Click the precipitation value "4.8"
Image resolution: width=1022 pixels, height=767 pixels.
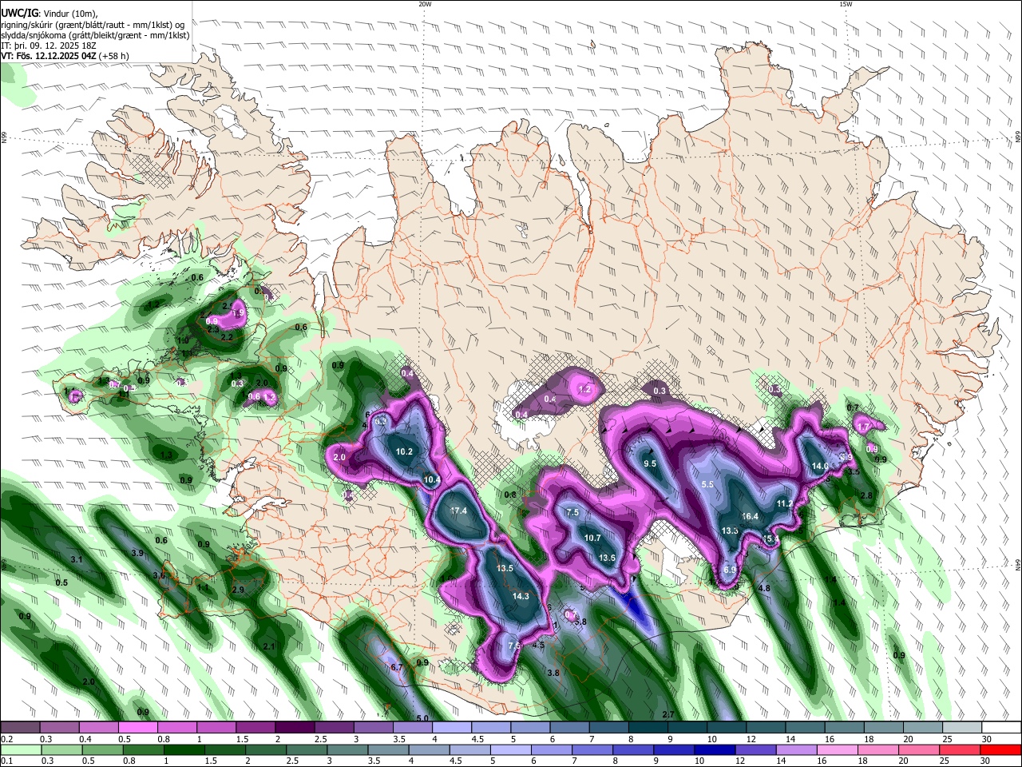[x=763, y=588]
